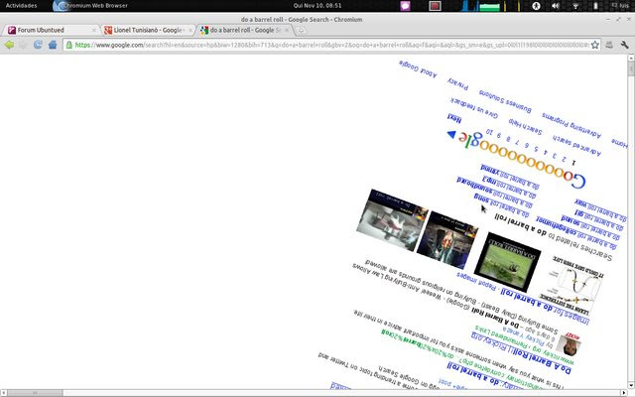Open the Chromium wrench settings menu
This screenshot has width=635, height=397.
pyautogui.click(x=624, y=45)
